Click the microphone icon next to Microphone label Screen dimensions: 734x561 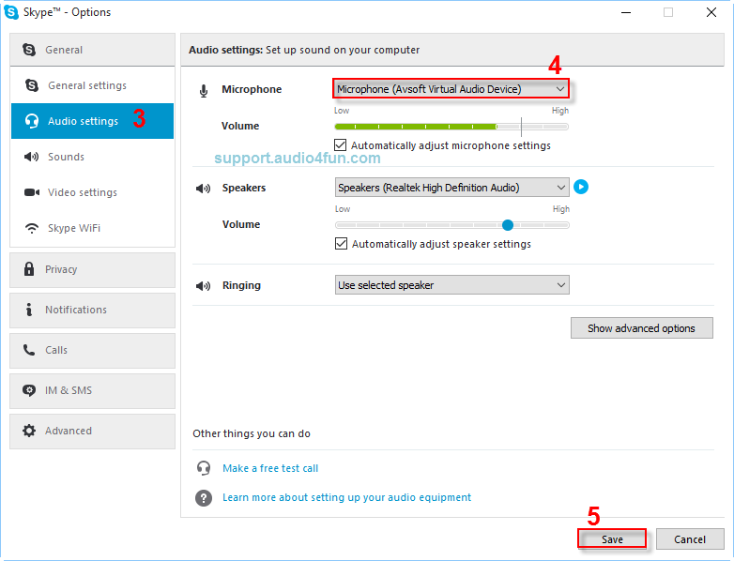pyautogui.click(x=204, y=91)
